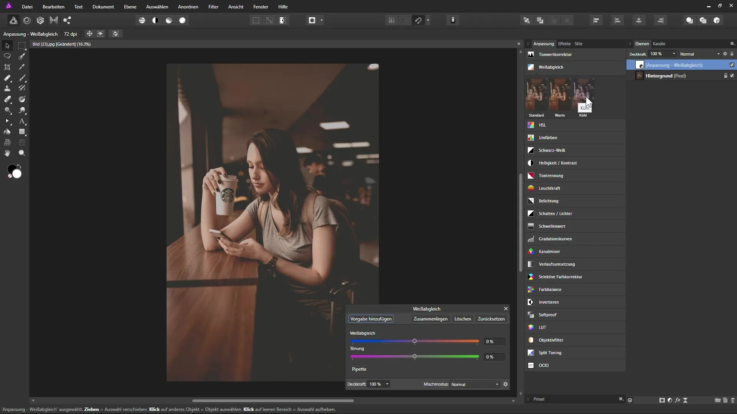
Task: Swap foreground and background colors
Action: (19, 166)
